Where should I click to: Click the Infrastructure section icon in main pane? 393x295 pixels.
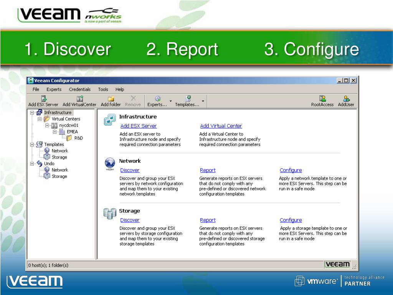point(110,119)
